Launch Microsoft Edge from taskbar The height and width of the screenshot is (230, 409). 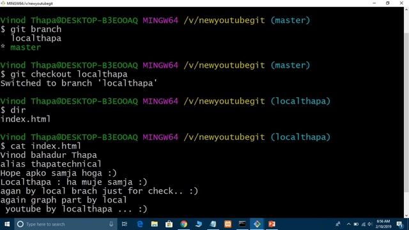pyautogui.click(x=140, y=224)
